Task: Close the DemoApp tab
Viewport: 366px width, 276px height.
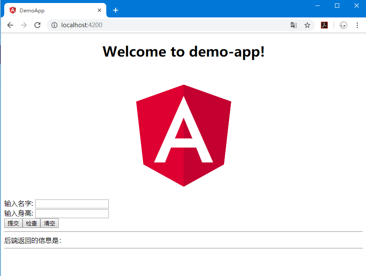Action: (99, 10)
